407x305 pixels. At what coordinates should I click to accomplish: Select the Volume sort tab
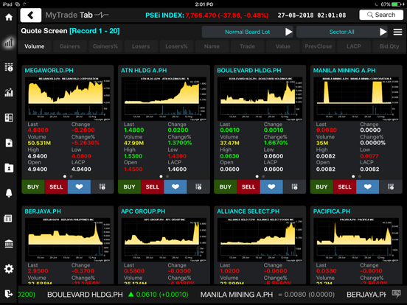coord(34,46)
